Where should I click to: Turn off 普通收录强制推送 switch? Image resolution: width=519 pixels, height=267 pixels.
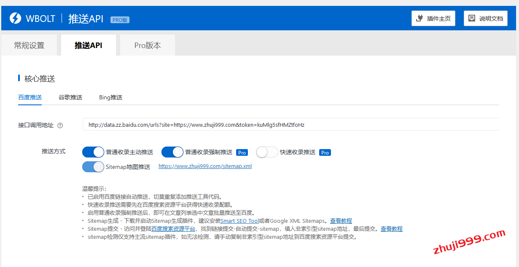click(x=172, y=152)
